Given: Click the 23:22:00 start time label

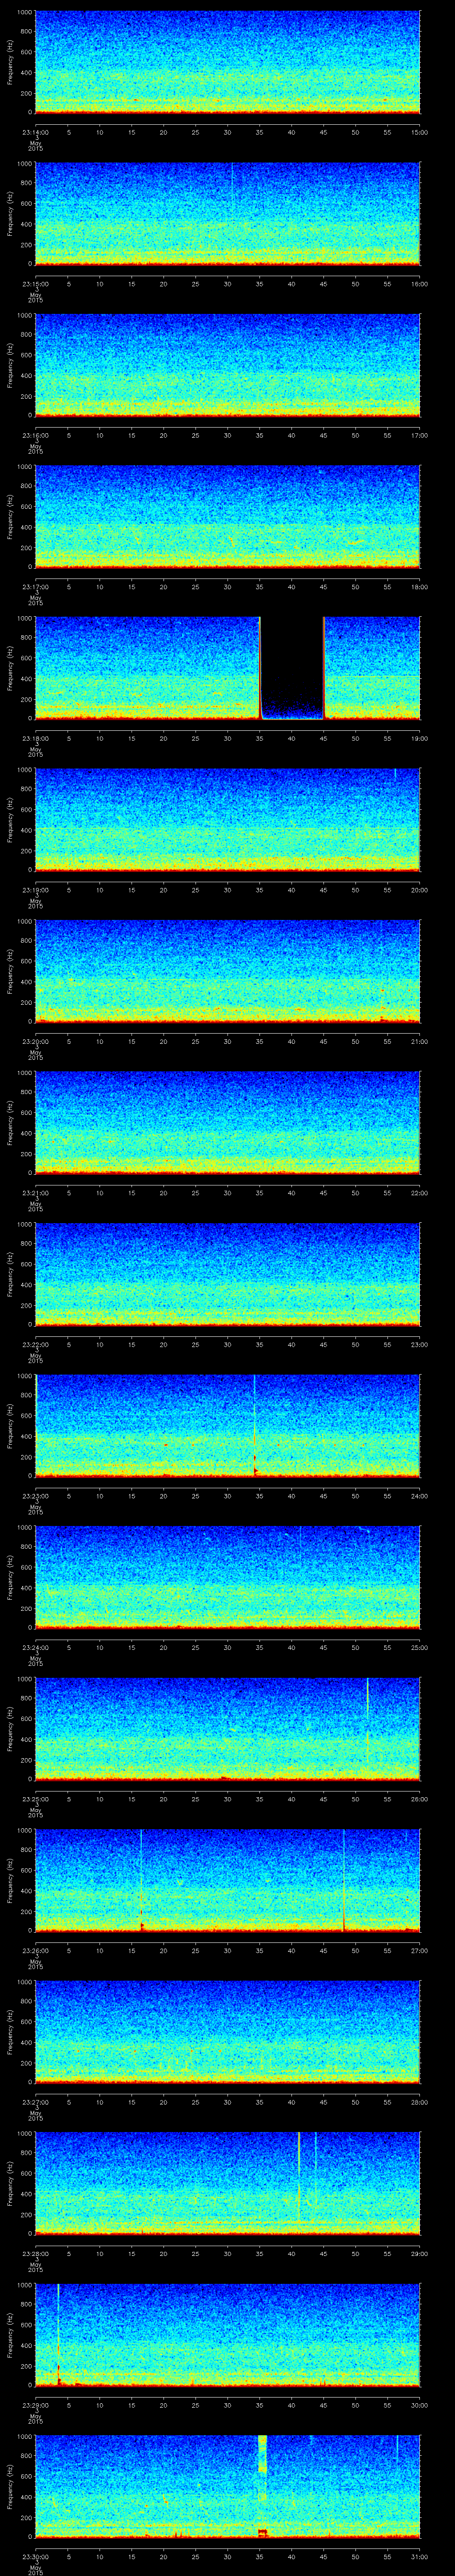Looking at the screenshot, I should coord(35,1344).
